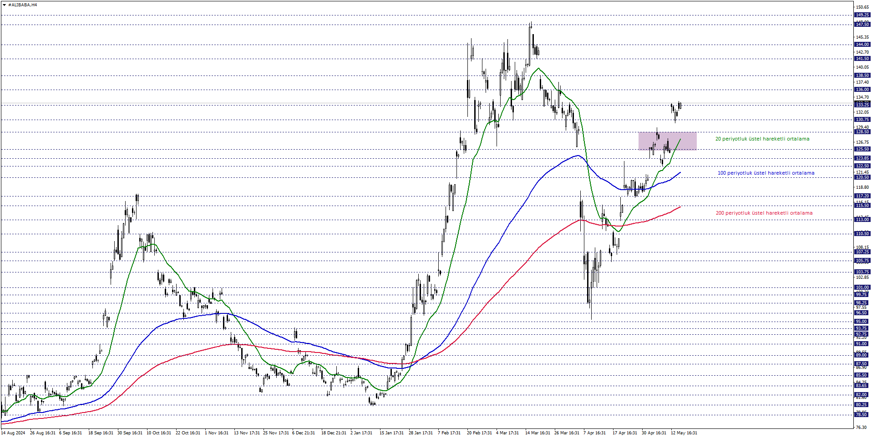
Task: Click the 101.00 price level label
Action: pyautogui.click(x=862, y=287)
